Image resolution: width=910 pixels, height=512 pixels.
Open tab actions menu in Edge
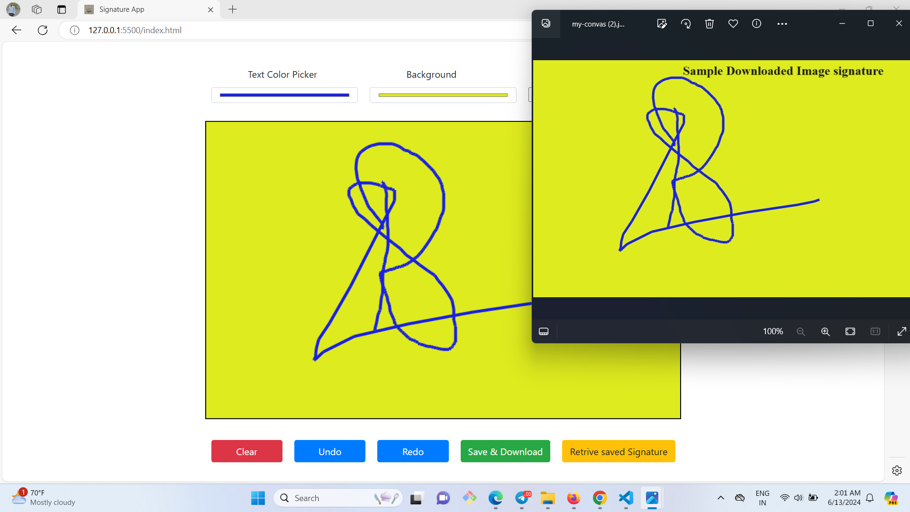pyautogui.click(x=62, y=9)
